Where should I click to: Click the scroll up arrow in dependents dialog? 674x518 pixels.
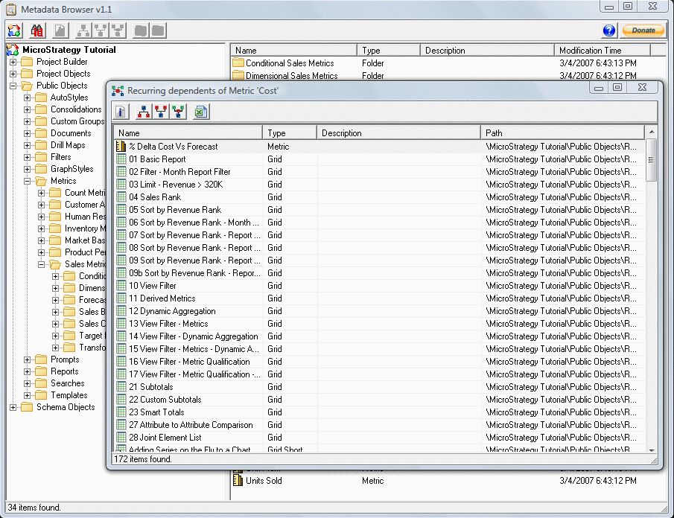[651, 132]
